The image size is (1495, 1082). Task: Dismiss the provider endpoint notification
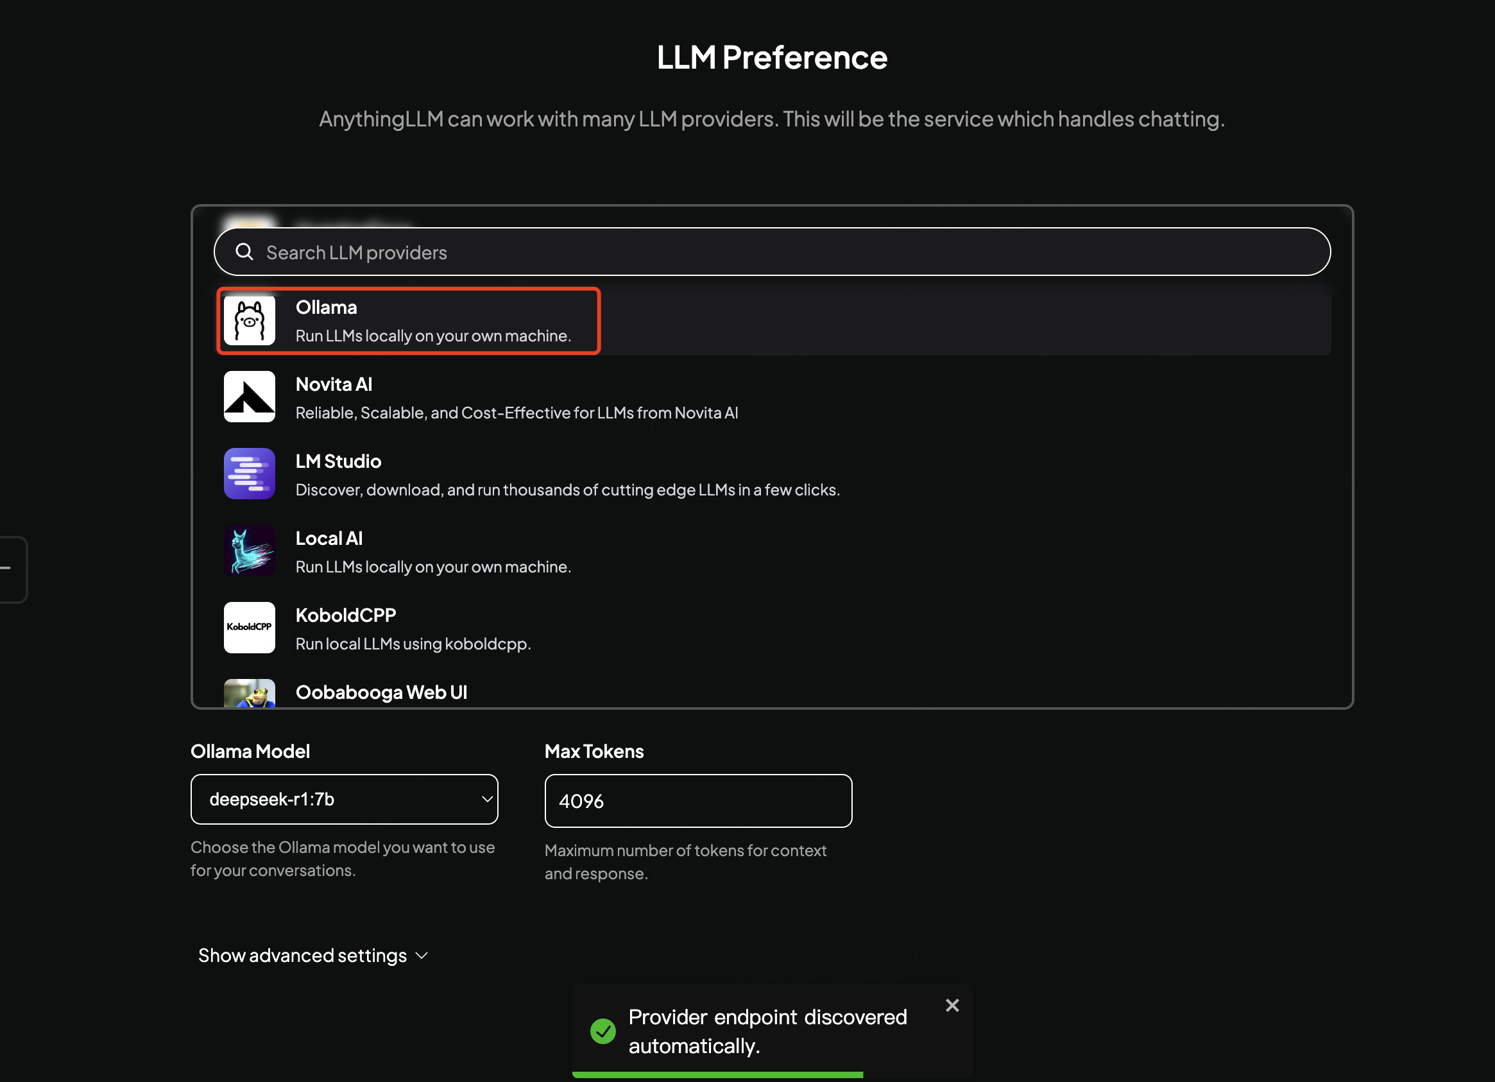[x=952, y=1006]
